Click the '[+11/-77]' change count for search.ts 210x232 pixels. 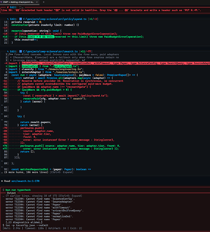point(86,52)
